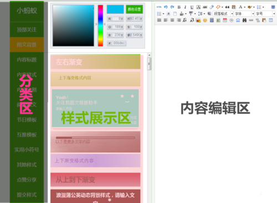Open the 字体 font family dropdown
The height and width of the screenshot is (203, 277).
[x=244, y=14]
